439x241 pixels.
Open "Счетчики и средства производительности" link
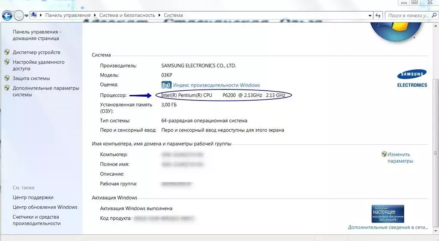pyautogui.click(x=36, y=220)
